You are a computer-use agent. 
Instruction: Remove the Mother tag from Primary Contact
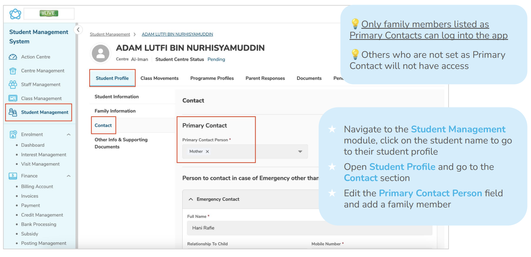point(207,152)
